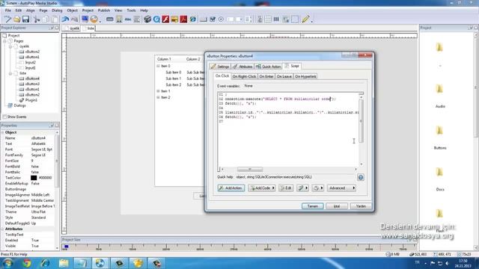The height and width of the screenshot is (269, 479).
Task: Open the Buttons folder in the Project panel
Action: [x=439, y=131]
